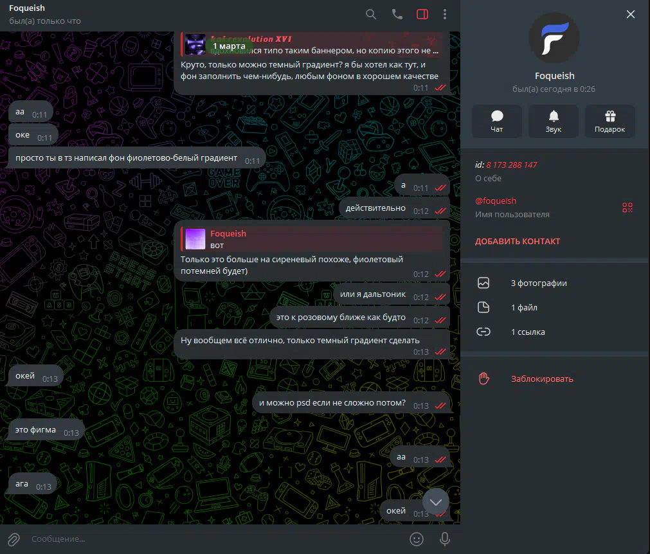650x554 pixels.
Task: Open the 1 ссылка shared links
Action: (x=528, y=332)
